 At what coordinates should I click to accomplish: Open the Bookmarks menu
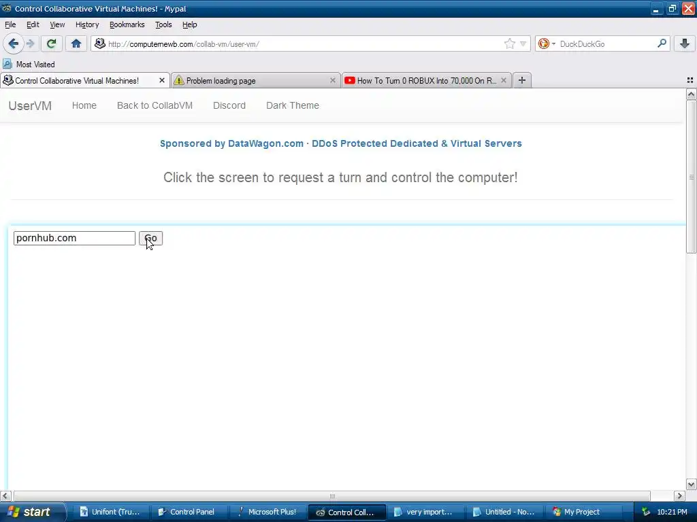127,24
